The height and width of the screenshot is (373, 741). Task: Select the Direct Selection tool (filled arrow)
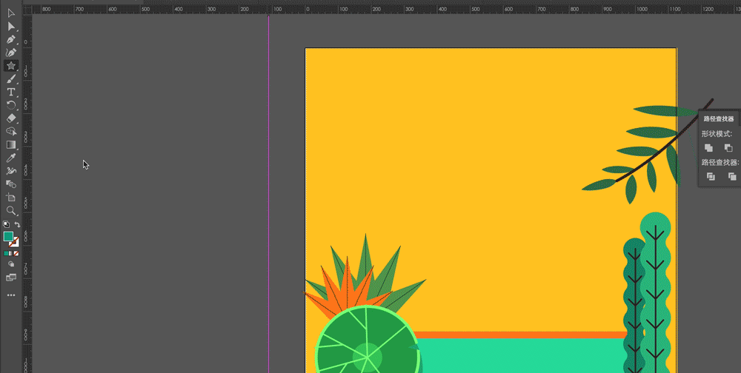(11, 27)
